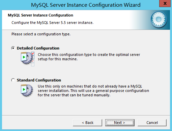The height and width of the screenshot is (131, 172).
Task: Click the top red-checked box beside Detailed icon
Action: [33, 54]
